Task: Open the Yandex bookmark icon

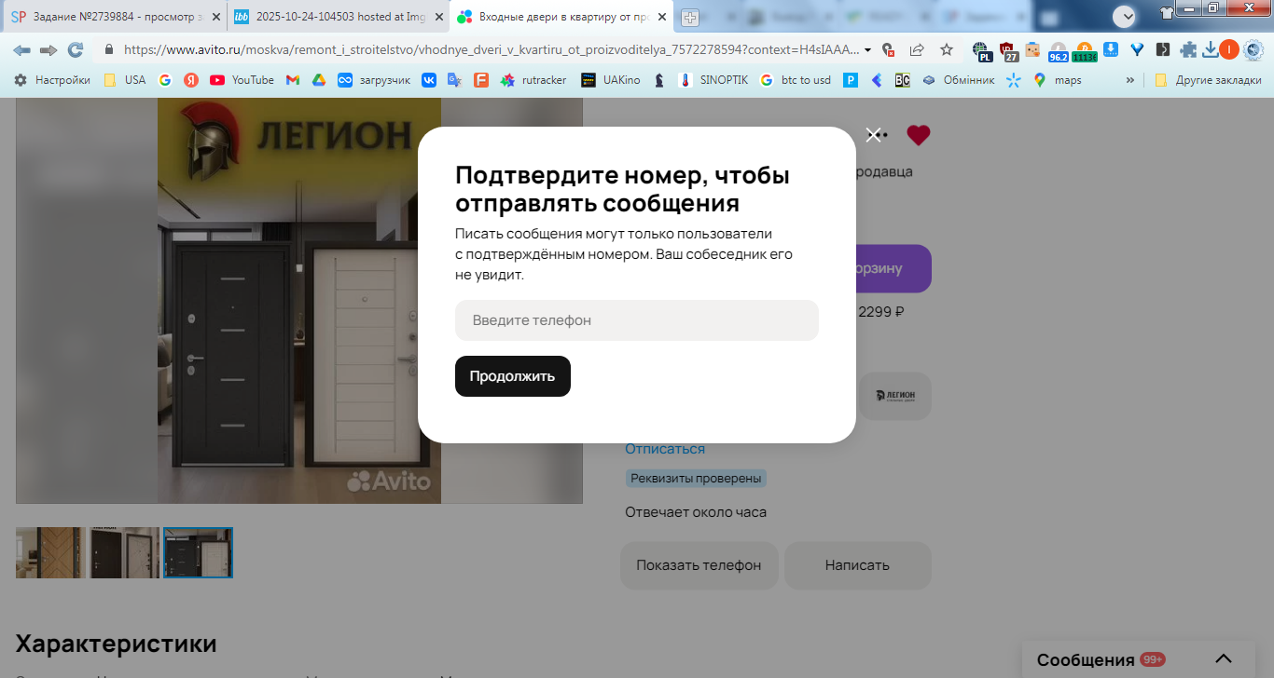Action: (191, 80)
